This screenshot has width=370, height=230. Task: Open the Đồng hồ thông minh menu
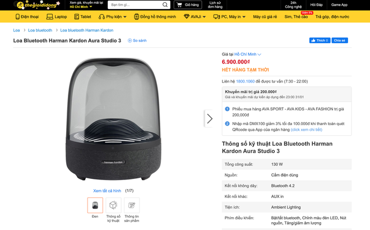tap(155, 17)
